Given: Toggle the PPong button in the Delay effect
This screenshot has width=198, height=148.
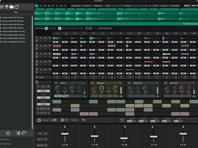Looking at the screenshot, I should pos(65,96).
